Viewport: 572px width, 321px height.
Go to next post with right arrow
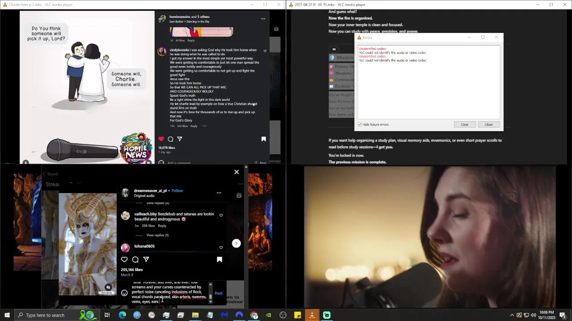click(236, 243)
